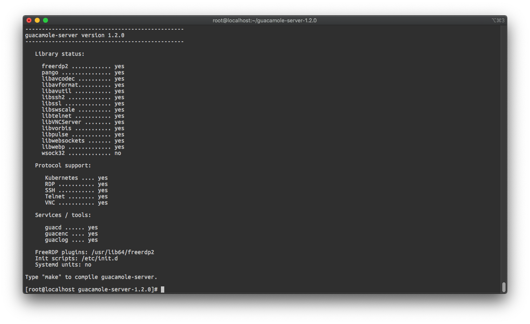Click the FreeRDP plugins path /usr/lib64/freerdp2

coord(122,252)
